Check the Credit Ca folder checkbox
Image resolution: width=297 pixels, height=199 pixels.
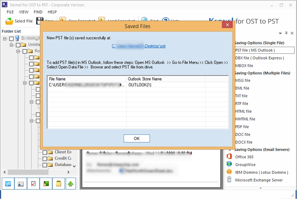pos(45,159)
